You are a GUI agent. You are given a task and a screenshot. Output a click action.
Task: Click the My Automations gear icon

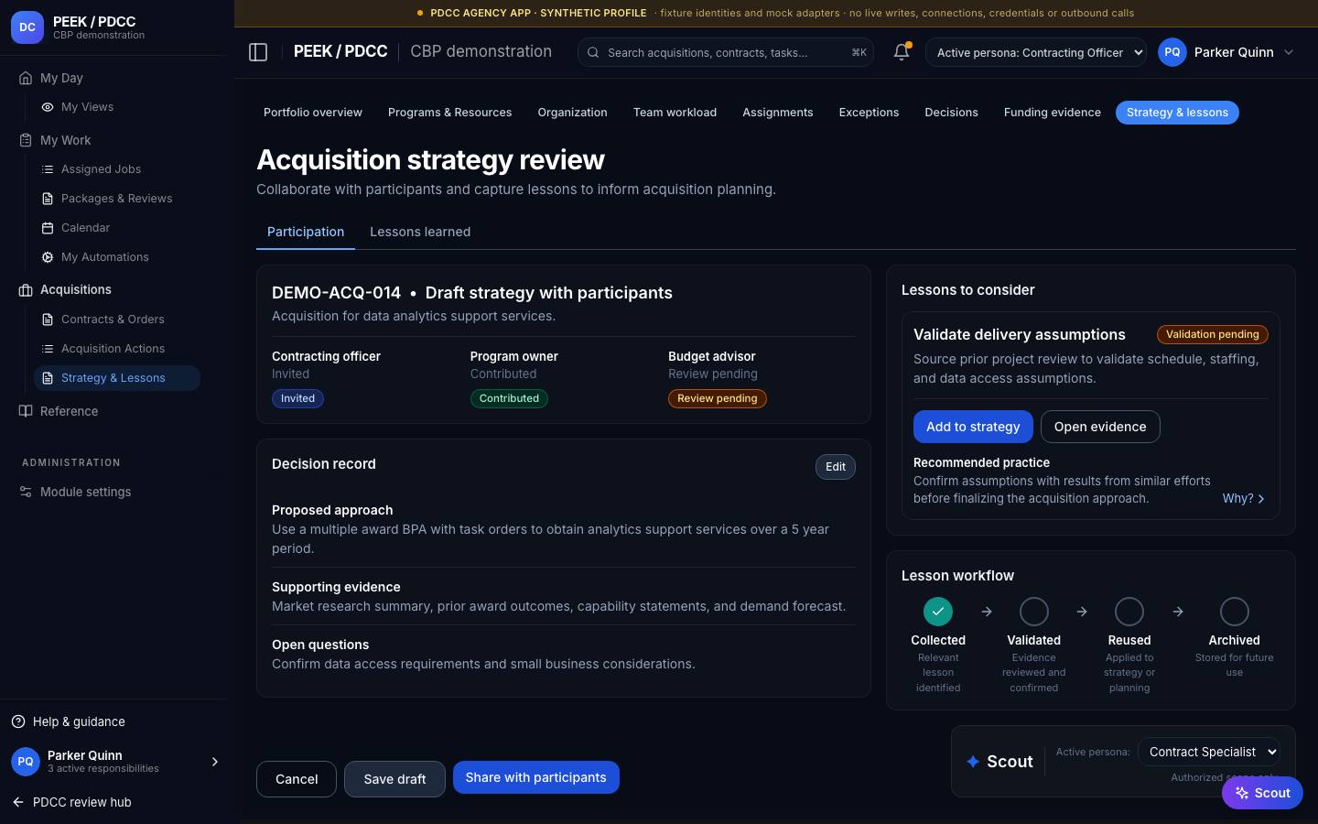coord(48,257)
